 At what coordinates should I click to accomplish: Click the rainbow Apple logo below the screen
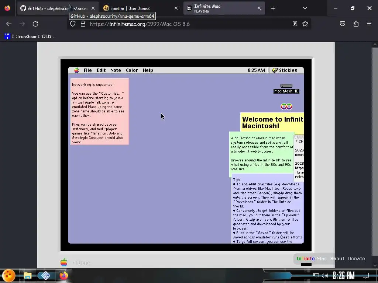pyautogui.click(x=64, y=262)
